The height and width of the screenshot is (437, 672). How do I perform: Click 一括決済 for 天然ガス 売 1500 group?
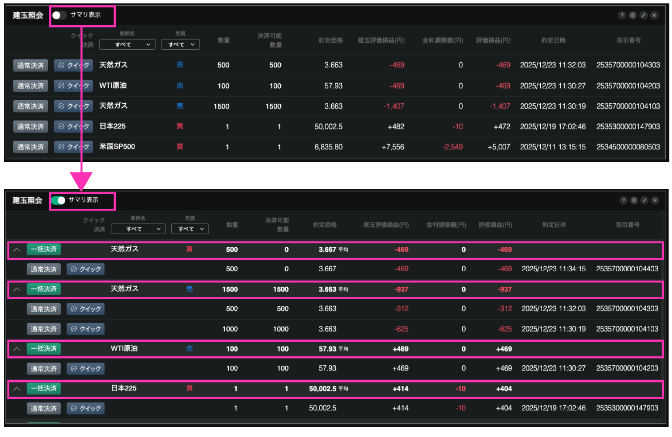tap(44, 289)
